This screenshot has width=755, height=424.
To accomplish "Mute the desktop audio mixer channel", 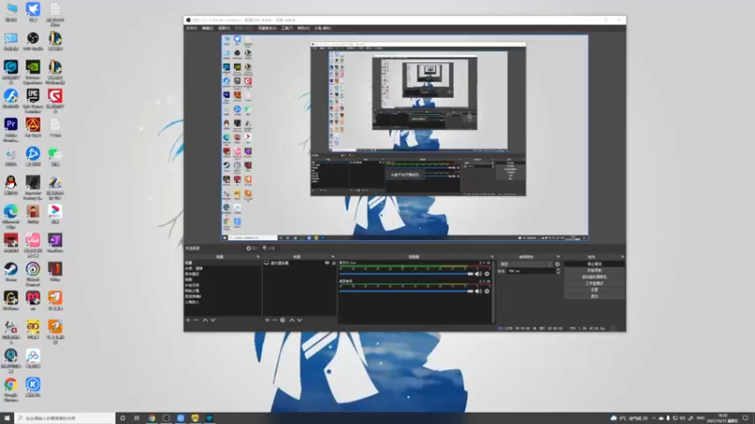I will [478, 291].
